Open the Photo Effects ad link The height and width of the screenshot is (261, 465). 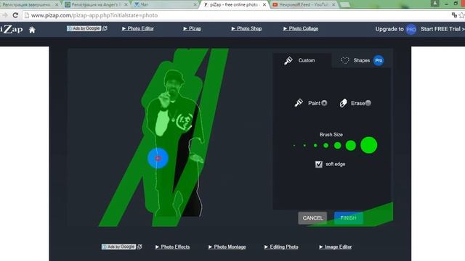(x=173, y=246)
